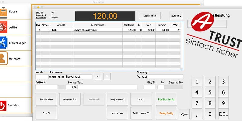Click the Kassastand button
Image resolution: width=242 pixels, height=121 pixels.
94,99
